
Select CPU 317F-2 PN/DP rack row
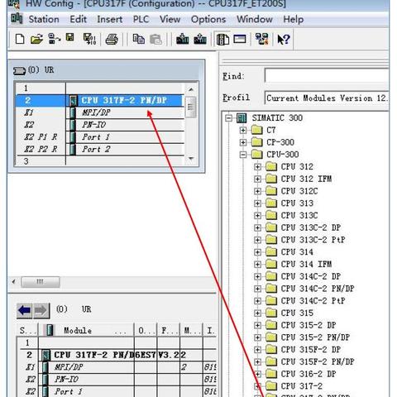click(x=100, y=100)
